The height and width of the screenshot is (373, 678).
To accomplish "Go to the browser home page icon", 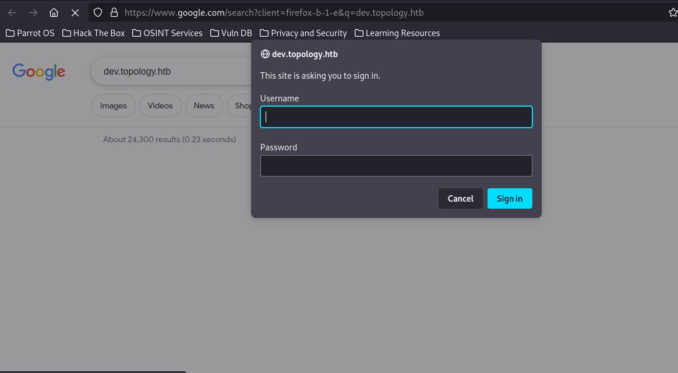I will (x=54, y=12).
